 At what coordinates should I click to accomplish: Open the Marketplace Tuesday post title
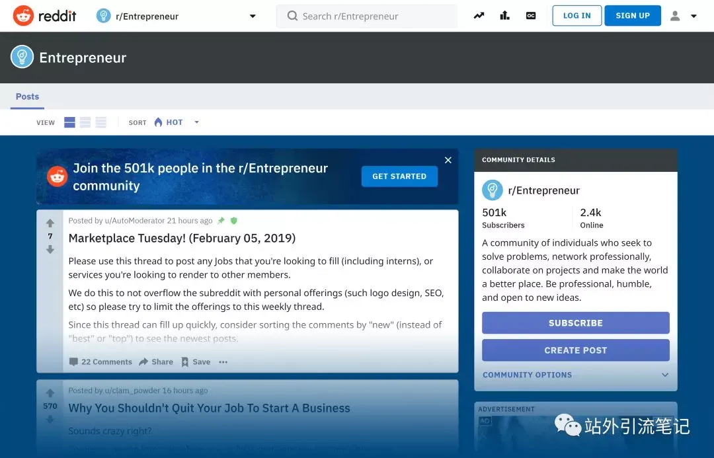click(182, 238)
